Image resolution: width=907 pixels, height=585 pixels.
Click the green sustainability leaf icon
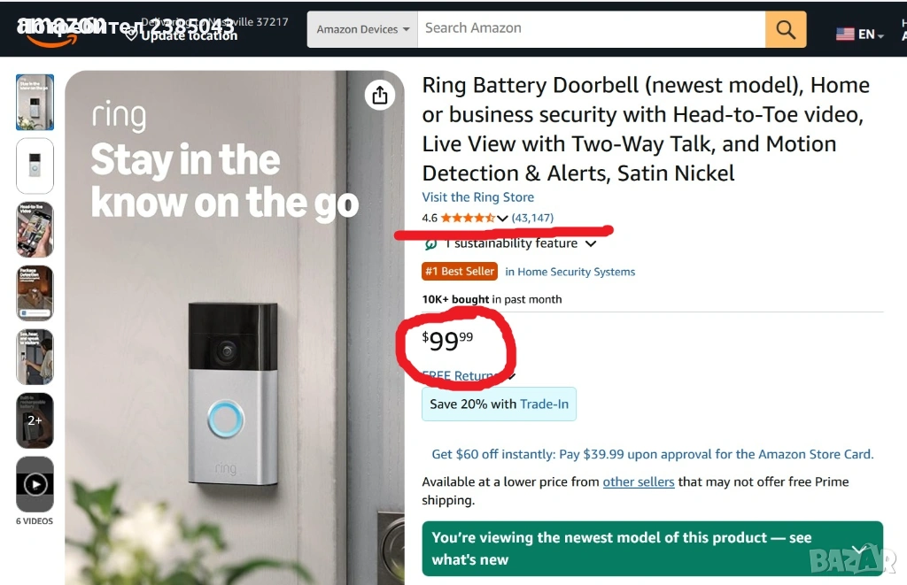click(431, 243)
